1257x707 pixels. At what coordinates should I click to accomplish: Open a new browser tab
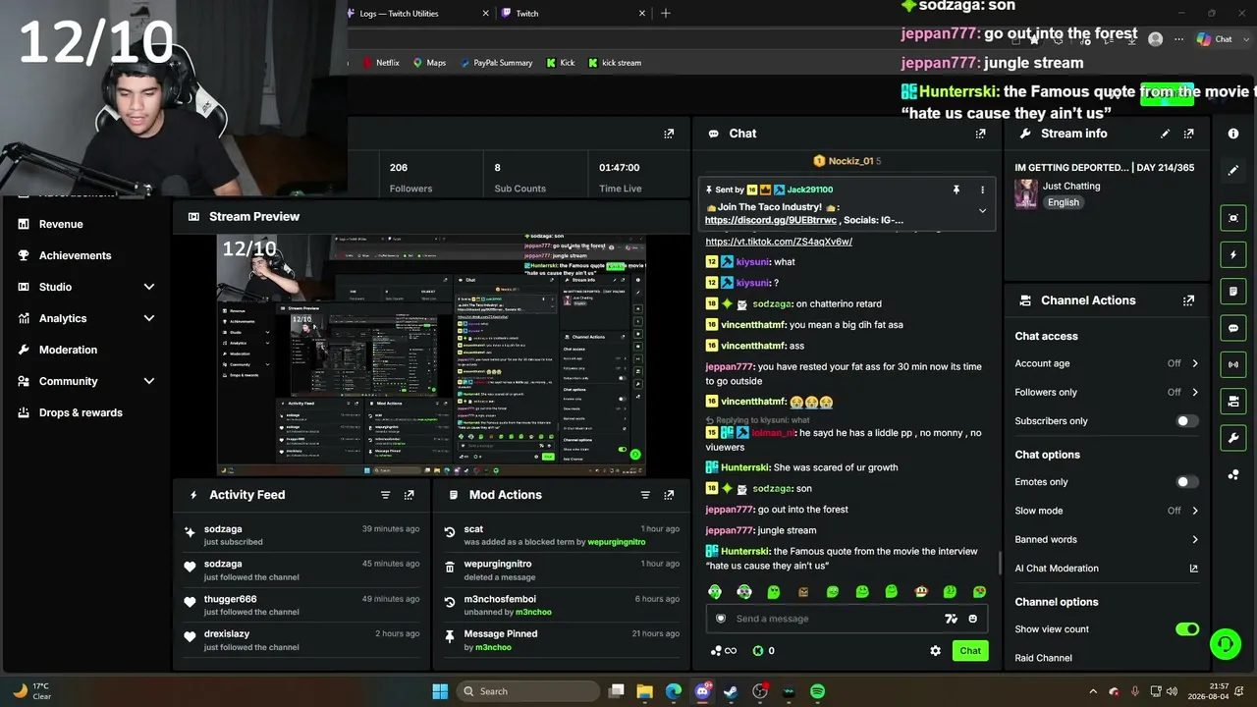tap(666, 13)
